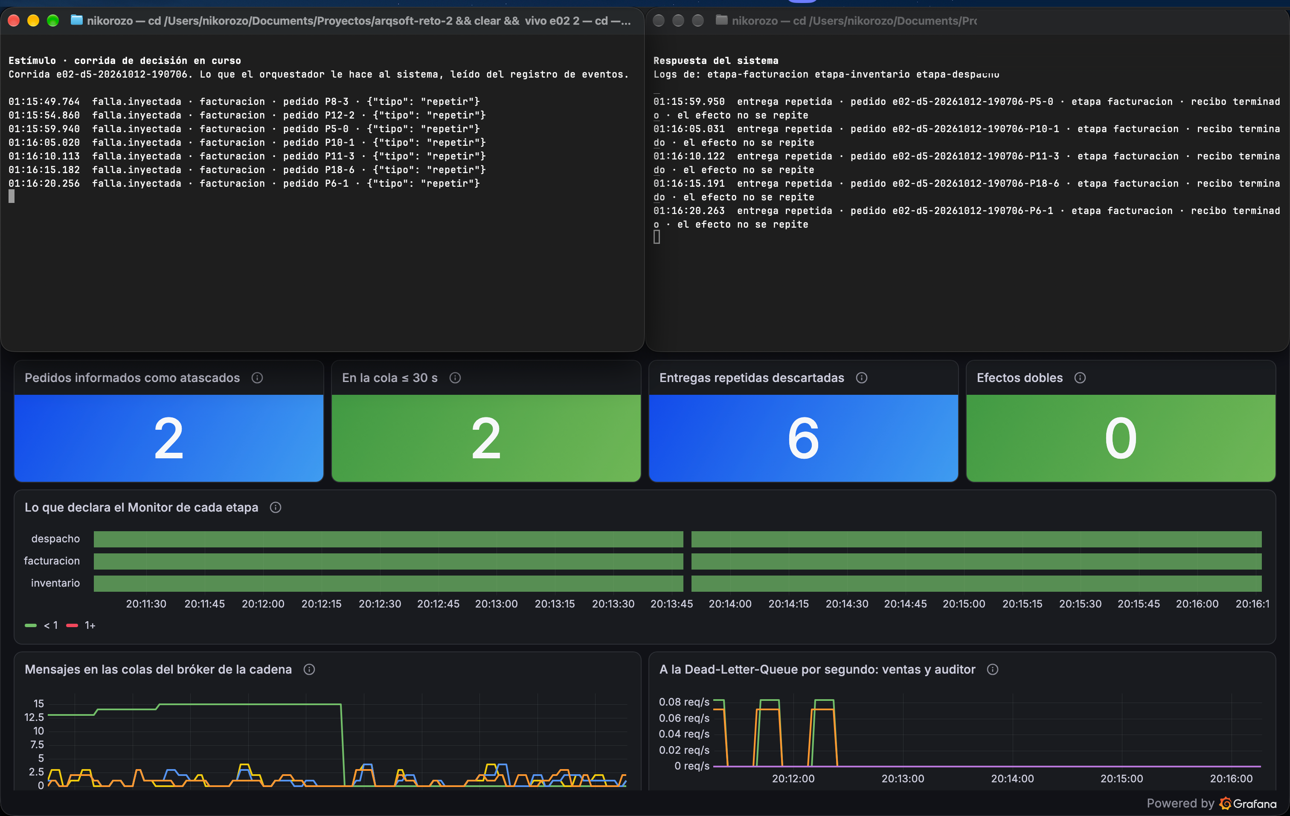The width and height of the screenshot is (1290, 816).
Task: Click the yellow minimize button of left terminal
Action: (33, 20)
